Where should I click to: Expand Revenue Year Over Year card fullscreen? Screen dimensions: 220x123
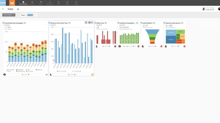86,23
